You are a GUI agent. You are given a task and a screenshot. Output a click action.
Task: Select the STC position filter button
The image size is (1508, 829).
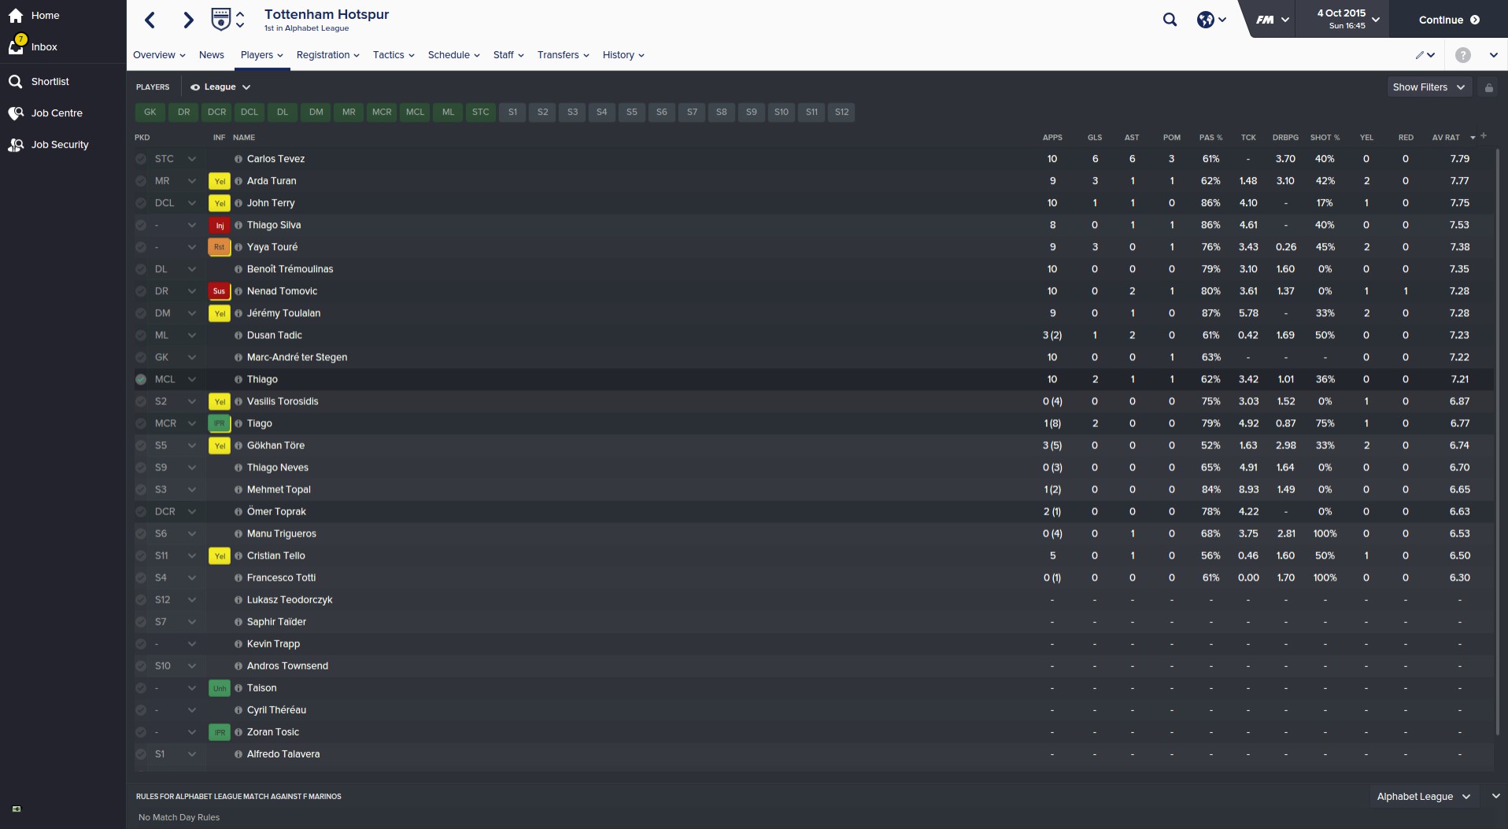(480, 112)
